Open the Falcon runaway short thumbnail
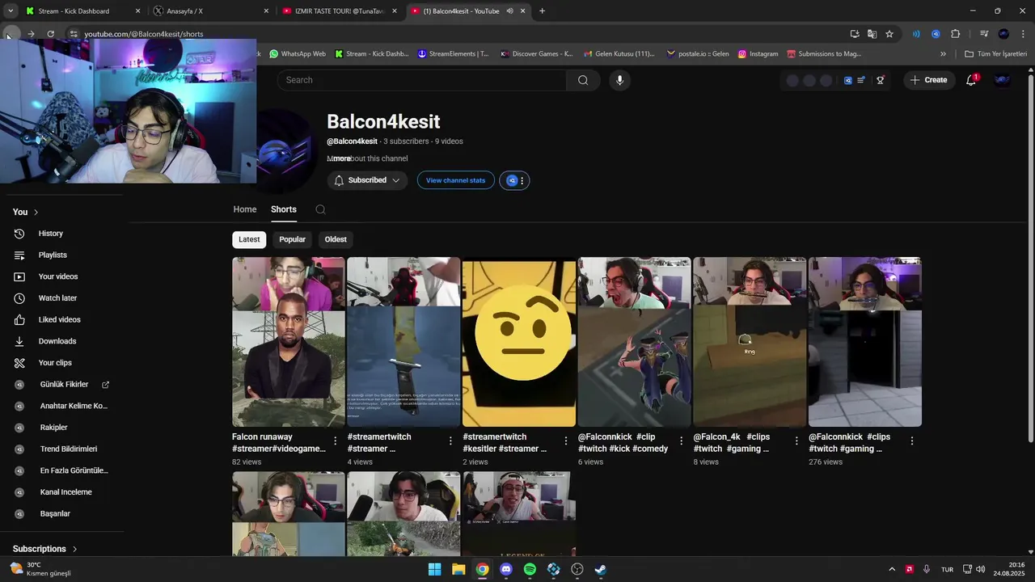Image resolution: width=1035 pixels, height=582 pixels. 289,342
